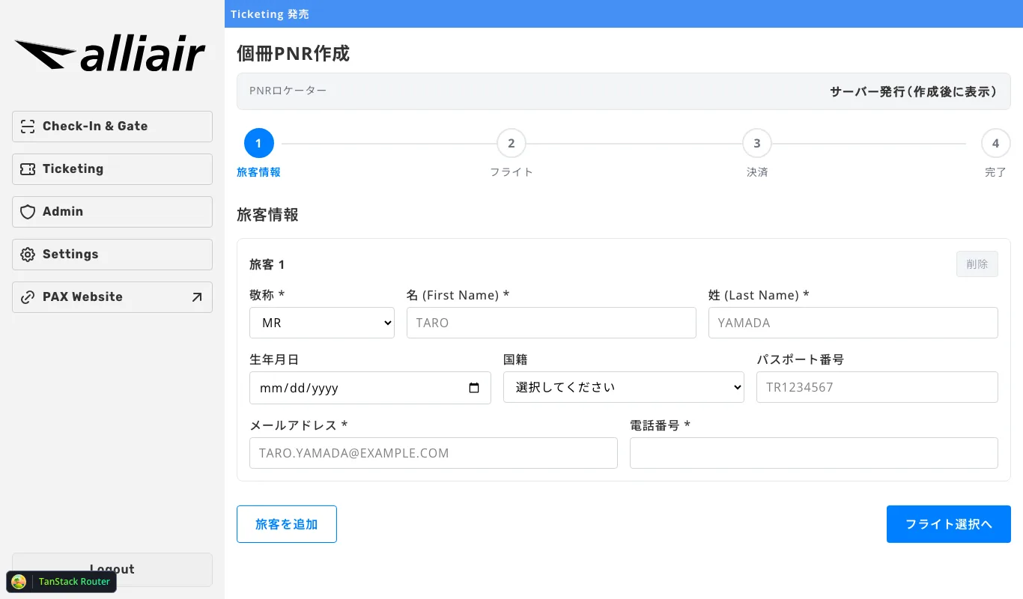Image resolution: width=1023 pixels, height=599 pixels.
Task: Open the 敬称 MR dropdown
Action: point(321,323)
